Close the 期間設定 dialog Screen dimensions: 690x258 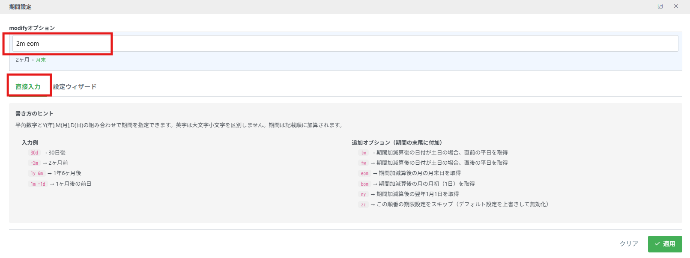676,6
